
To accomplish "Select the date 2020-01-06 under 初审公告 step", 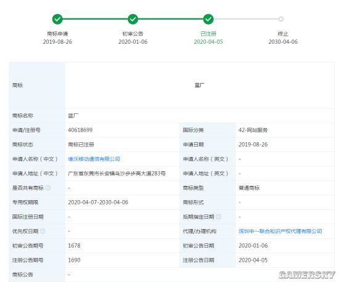I will [x=133, y=42].
